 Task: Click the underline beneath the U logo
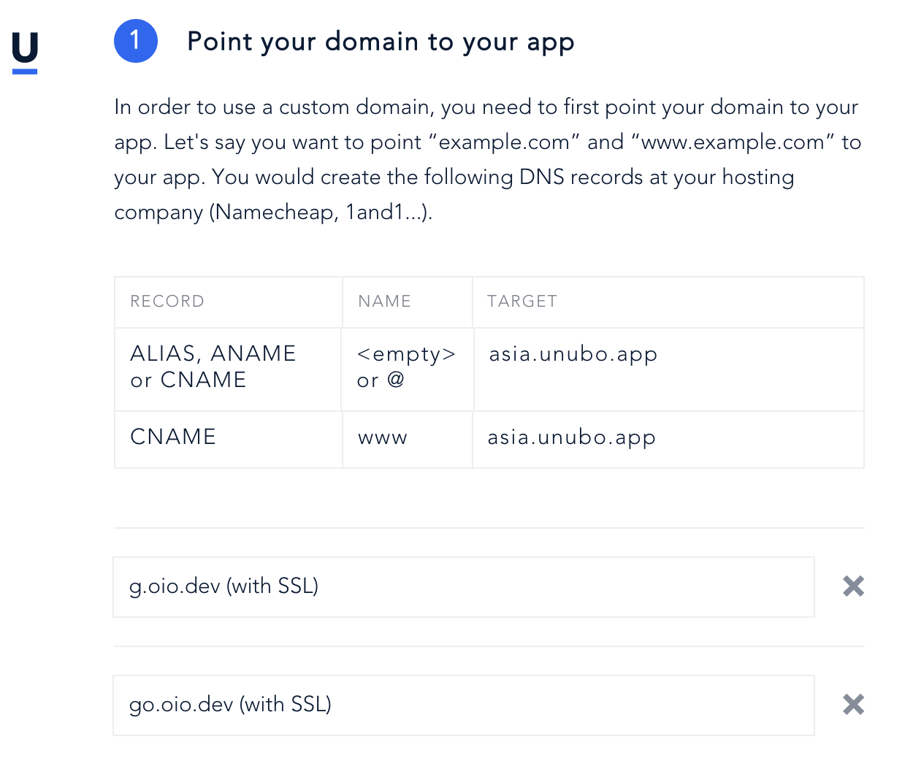tap(24, 72)
